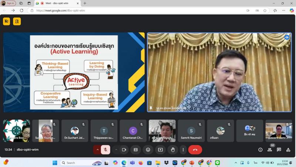The width and height of the screenshot is (296, 167).
Task: Click the meeting code dbo-opkt-wtm text
Action: coord(27,150)
